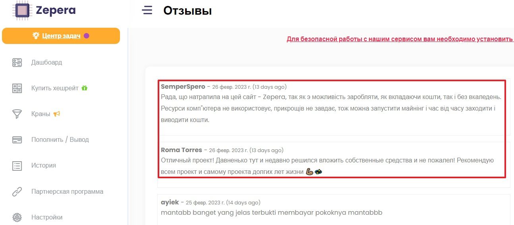This screenshot has height=225, width=514.
Task: Click the green gift icon
Action: point(84,88)
